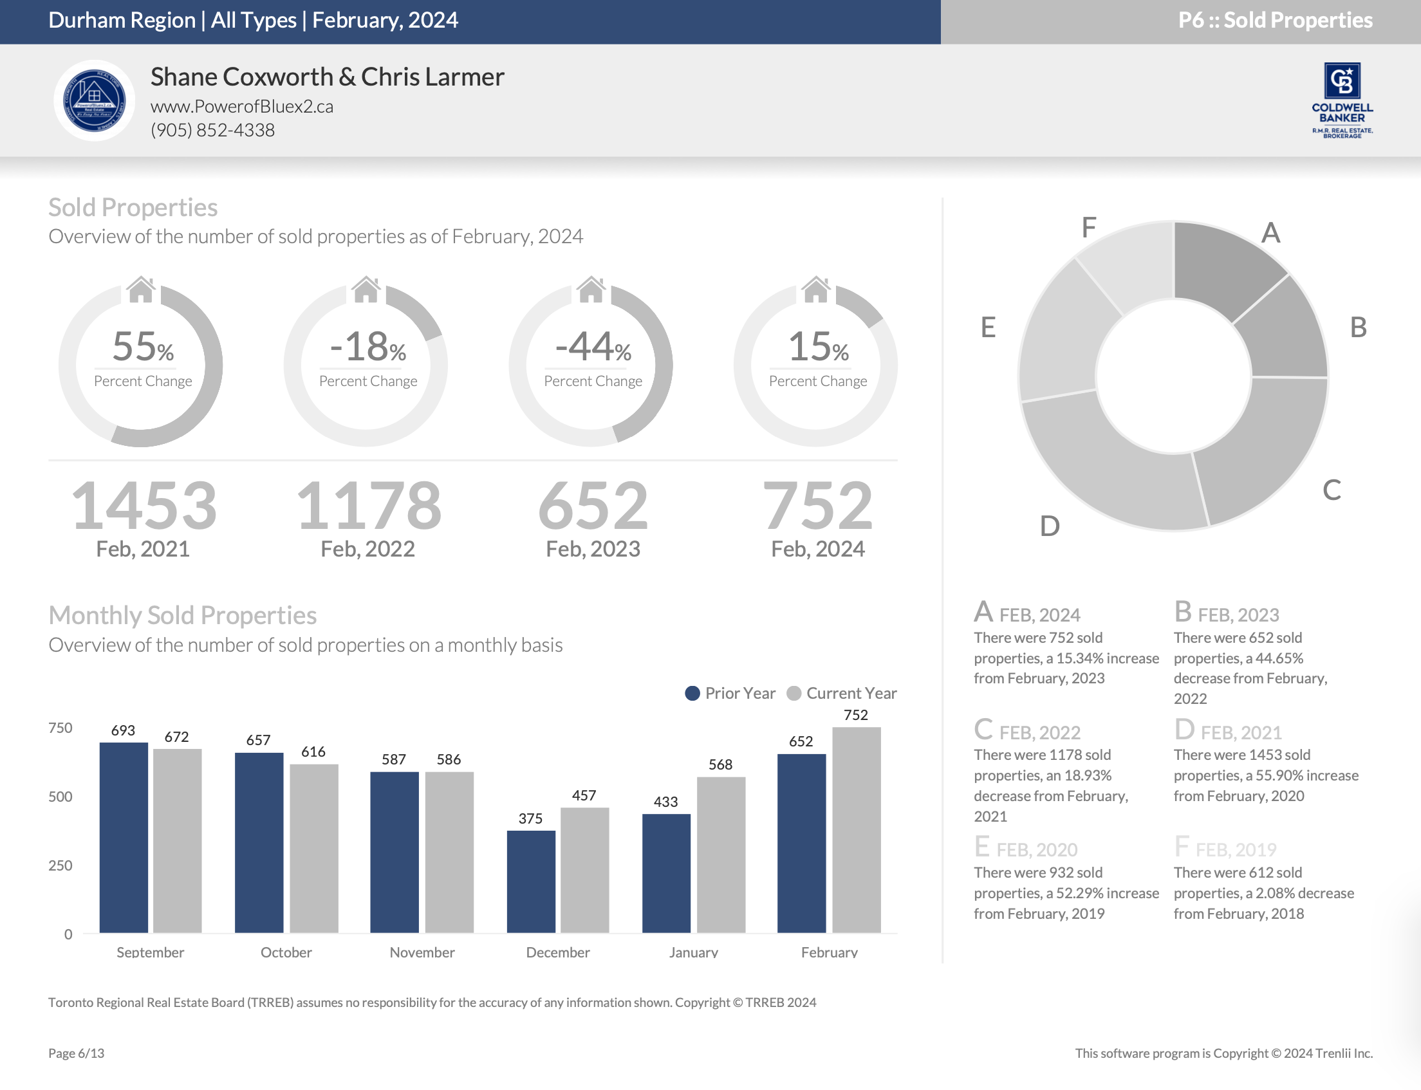1421x1090 pixels.
Task: Click the October current-year bar labeled 616
Action: 314,849
